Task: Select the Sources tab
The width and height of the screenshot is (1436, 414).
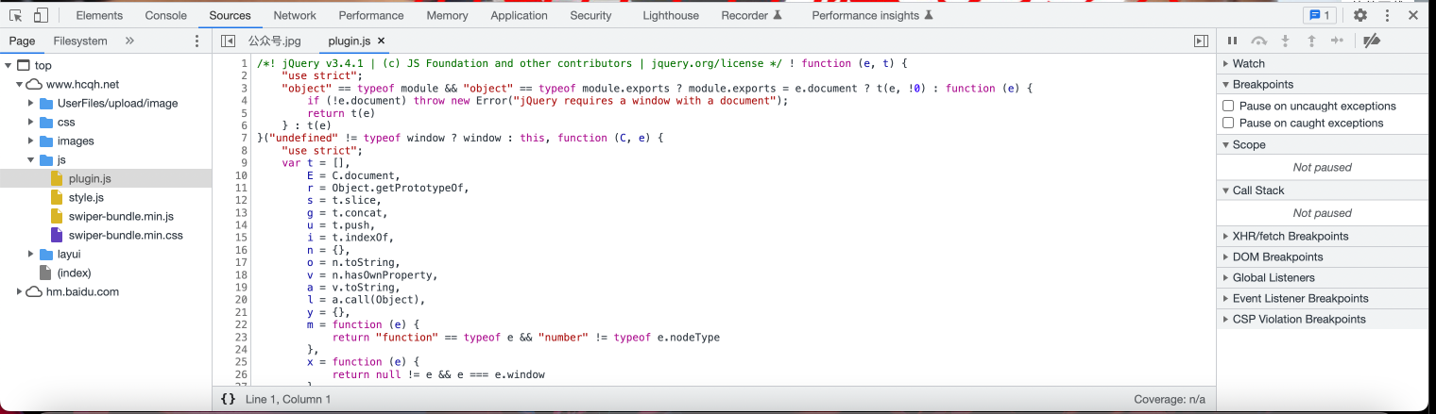Action: (x=230, y=15)
